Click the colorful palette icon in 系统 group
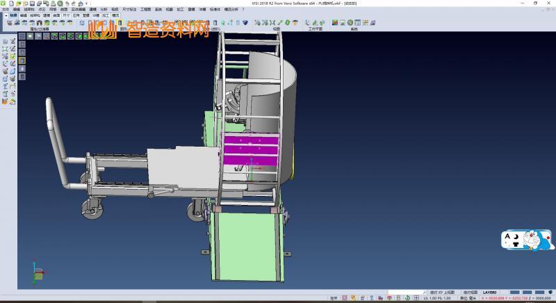The width and height of the screenshot is (556, 303). click(x=335, y=23)
